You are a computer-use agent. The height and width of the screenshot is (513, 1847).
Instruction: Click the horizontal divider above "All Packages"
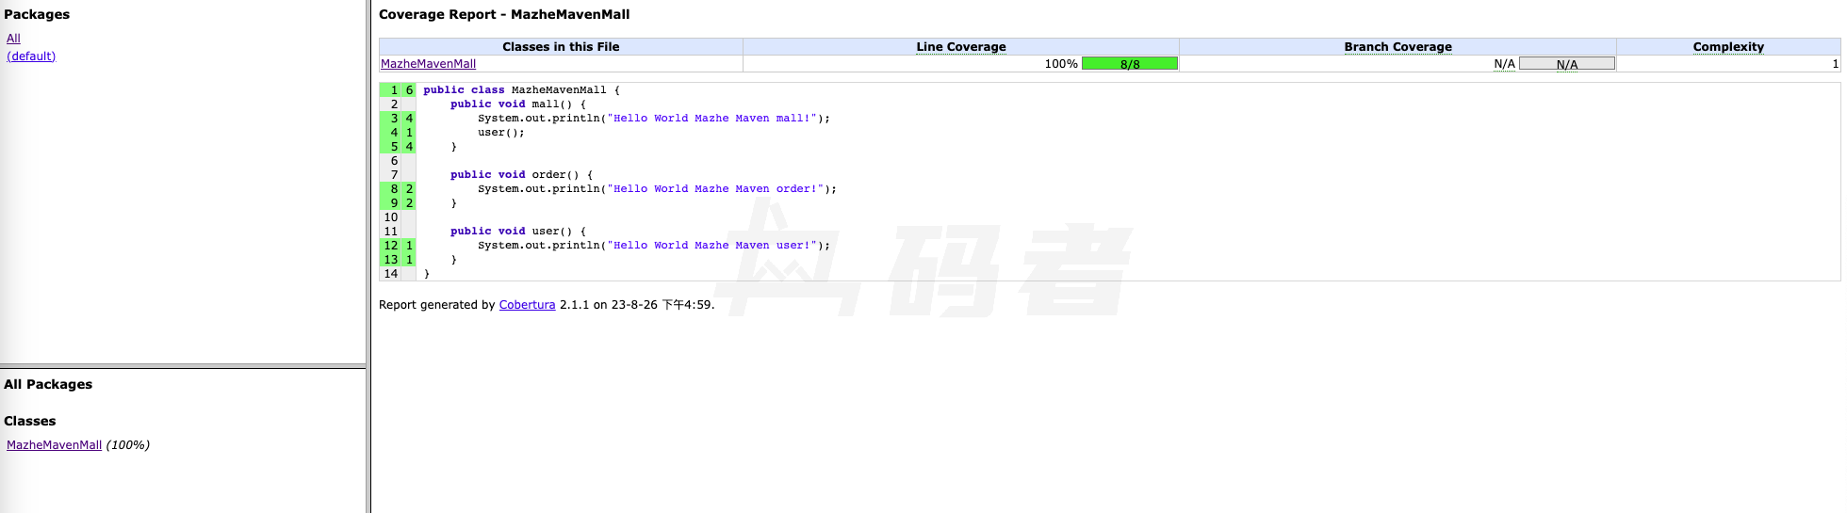[x=183, y=366]
